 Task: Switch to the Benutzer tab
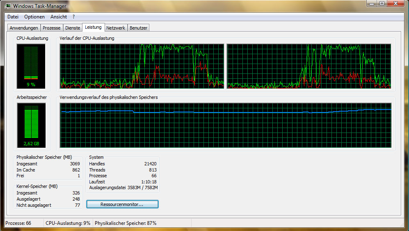[138, 28]
